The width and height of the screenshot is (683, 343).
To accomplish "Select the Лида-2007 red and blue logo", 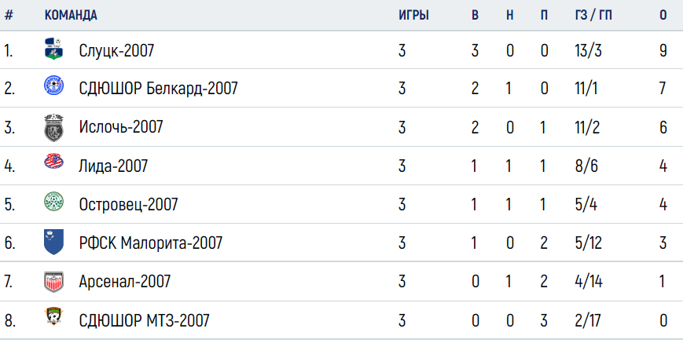I will tap(53, 162).
